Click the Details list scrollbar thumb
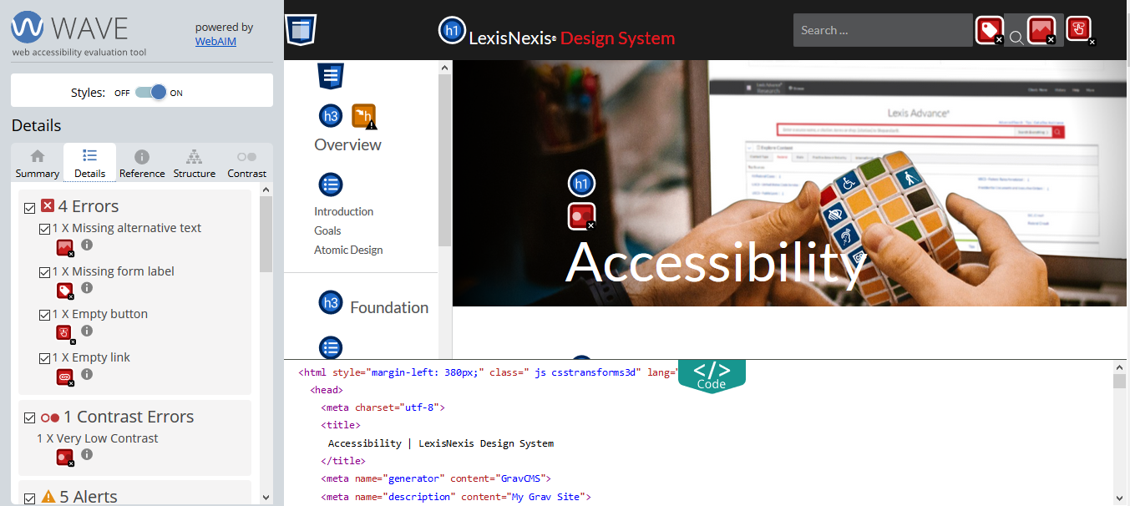1130x506 pixels. pos(266,235)
